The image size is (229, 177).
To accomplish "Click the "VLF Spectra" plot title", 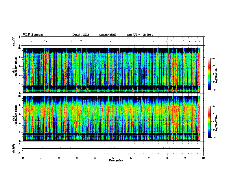I will click(33, 35).
